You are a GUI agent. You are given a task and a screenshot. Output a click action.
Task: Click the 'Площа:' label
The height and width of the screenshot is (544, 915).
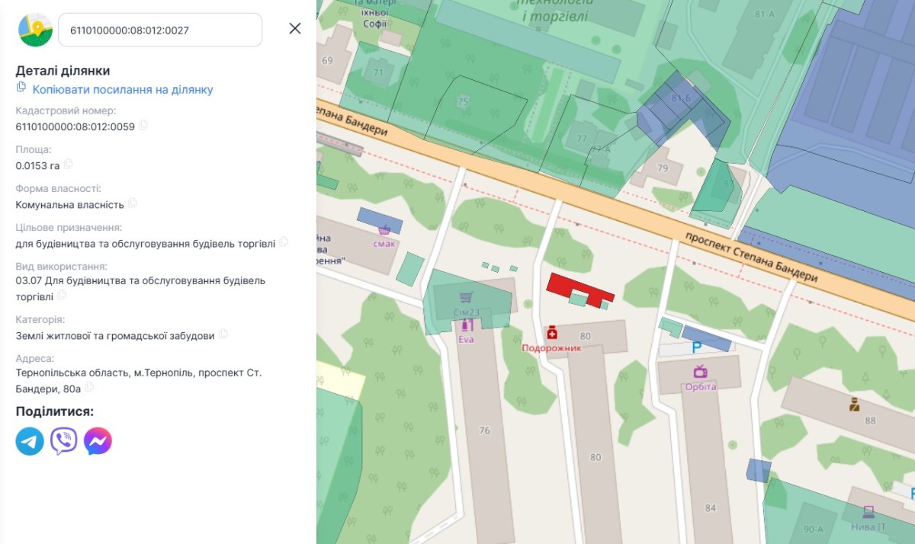(x=34, y=149)
